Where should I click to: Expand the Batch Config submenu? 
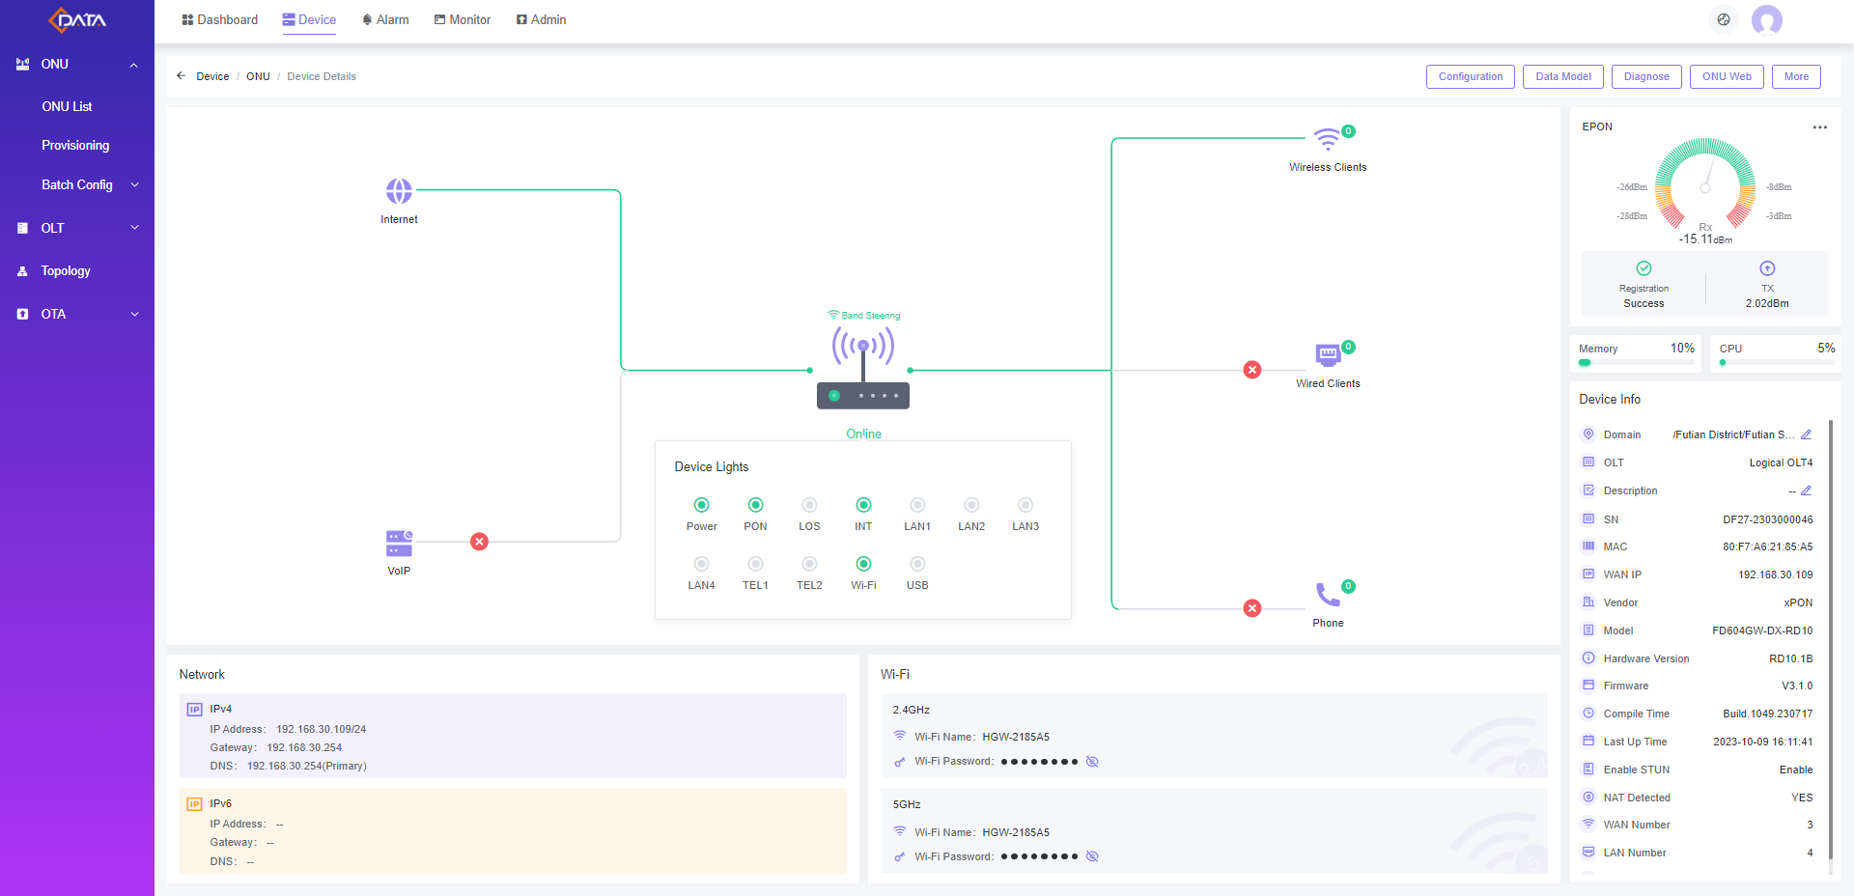coord(135,184)
